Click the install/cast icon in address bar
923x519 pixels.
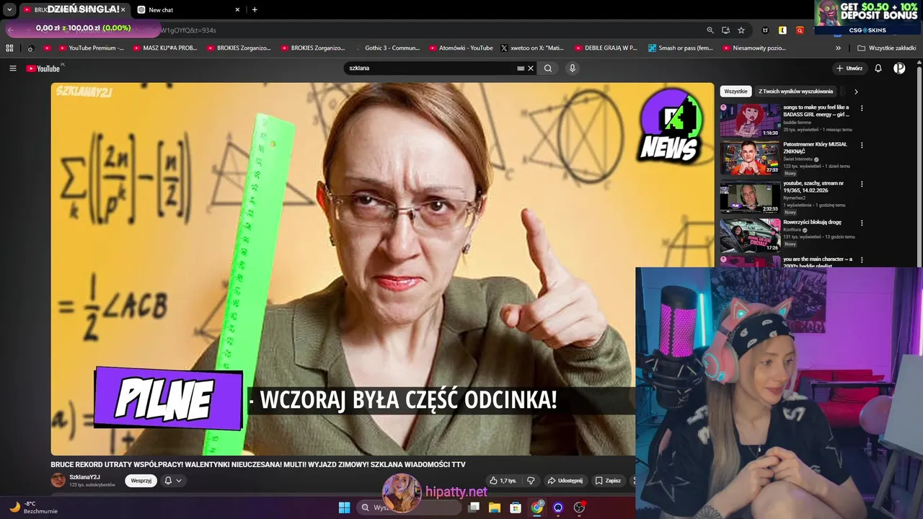pyautogui.click(x=725, y=30)
